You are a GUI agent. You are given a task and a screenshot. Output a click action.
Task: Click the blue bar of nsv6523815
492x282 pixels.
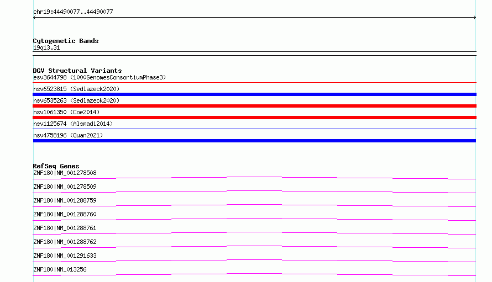click(x=254, y=94)
